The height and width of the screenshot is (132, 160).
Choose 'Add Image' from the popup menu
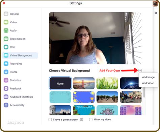pos(148,77)
